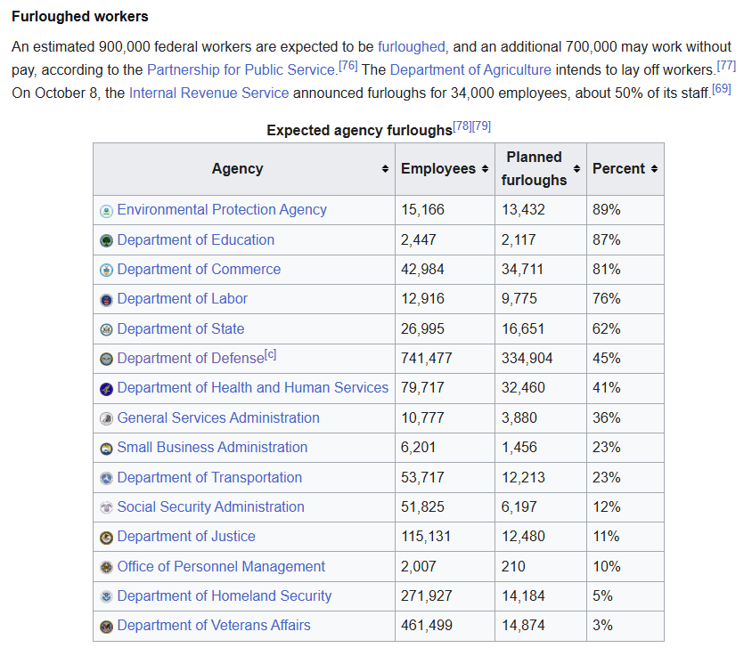The height and width of the screenshot is (664, 752).
Task: Select the 3% percent cell
Action: 625,626
